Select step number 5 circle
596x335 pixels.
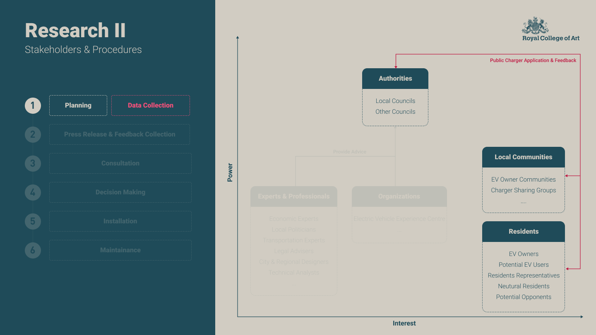click(33, 221)
